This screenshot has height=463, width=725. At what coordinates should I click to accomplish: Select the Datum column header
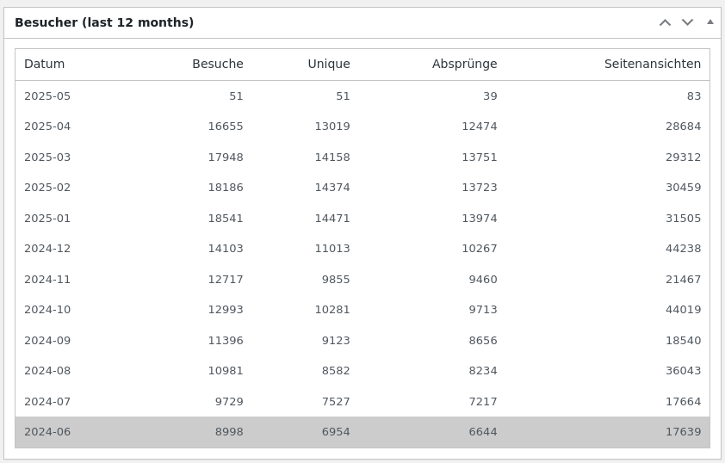click(45, 64)
